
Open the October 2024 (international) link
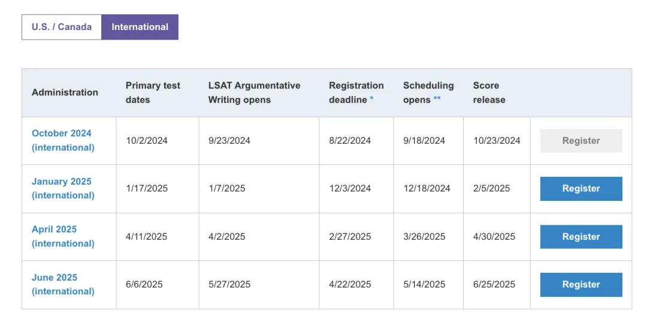[x=63, y=140]
